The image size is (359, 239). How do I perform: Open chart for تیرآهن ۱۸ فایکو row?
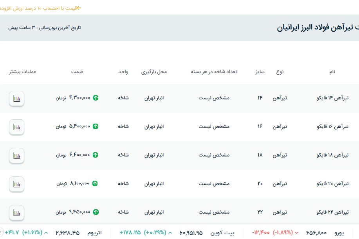coord(16,155)
